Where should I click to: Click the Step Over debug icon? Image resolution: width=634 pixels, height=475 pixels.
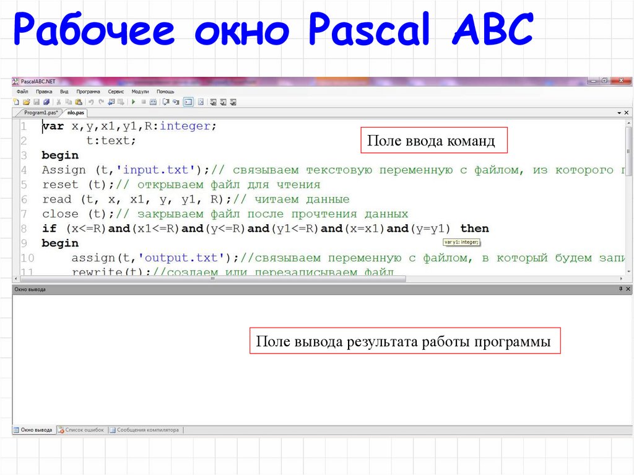(166, 102)
